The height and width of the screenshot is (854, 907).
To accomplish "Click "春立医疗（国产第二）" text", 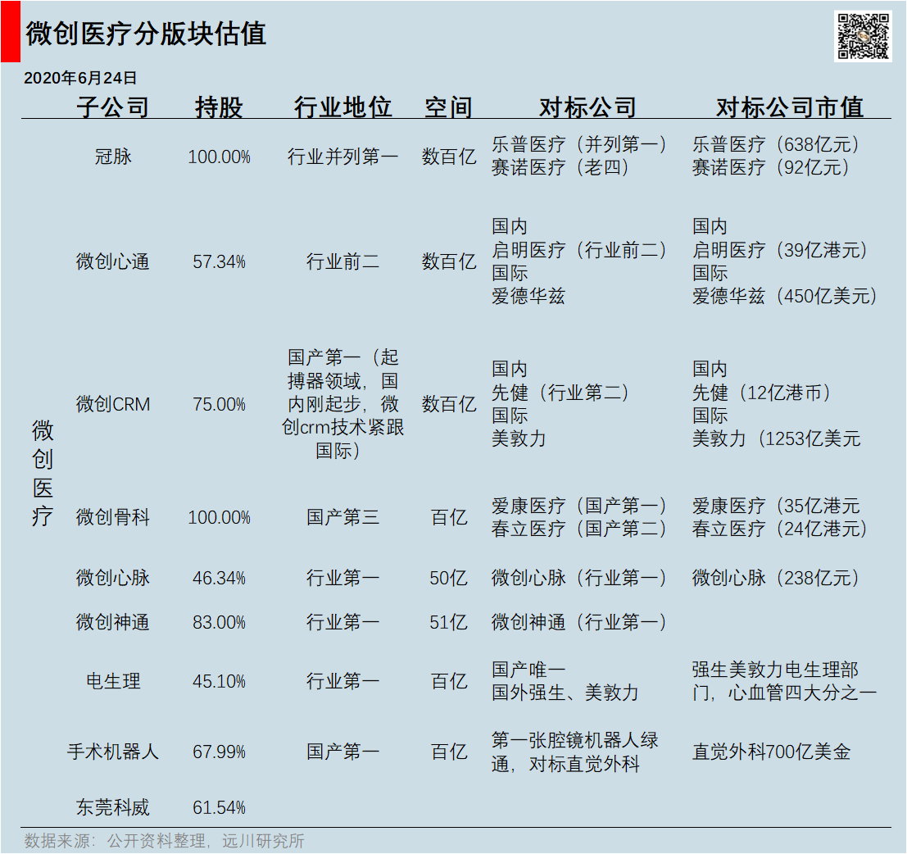I will pyautogui.click(x=579, y=529).
